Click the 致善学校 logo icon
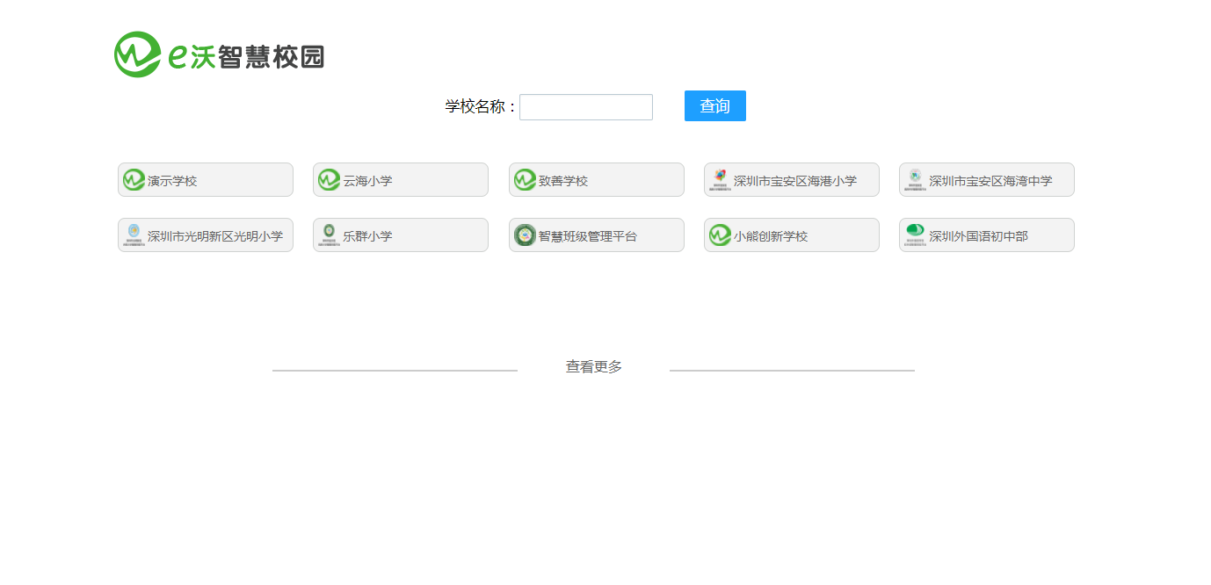1211x585 pixels. pyautogui.click(x=525, y=180)
